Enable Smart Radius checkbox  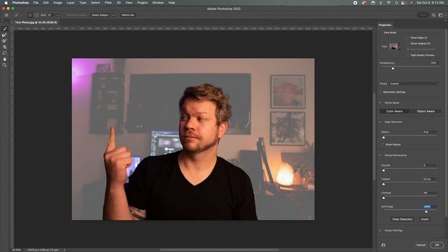pyautogui.click(x=383, y=145)
